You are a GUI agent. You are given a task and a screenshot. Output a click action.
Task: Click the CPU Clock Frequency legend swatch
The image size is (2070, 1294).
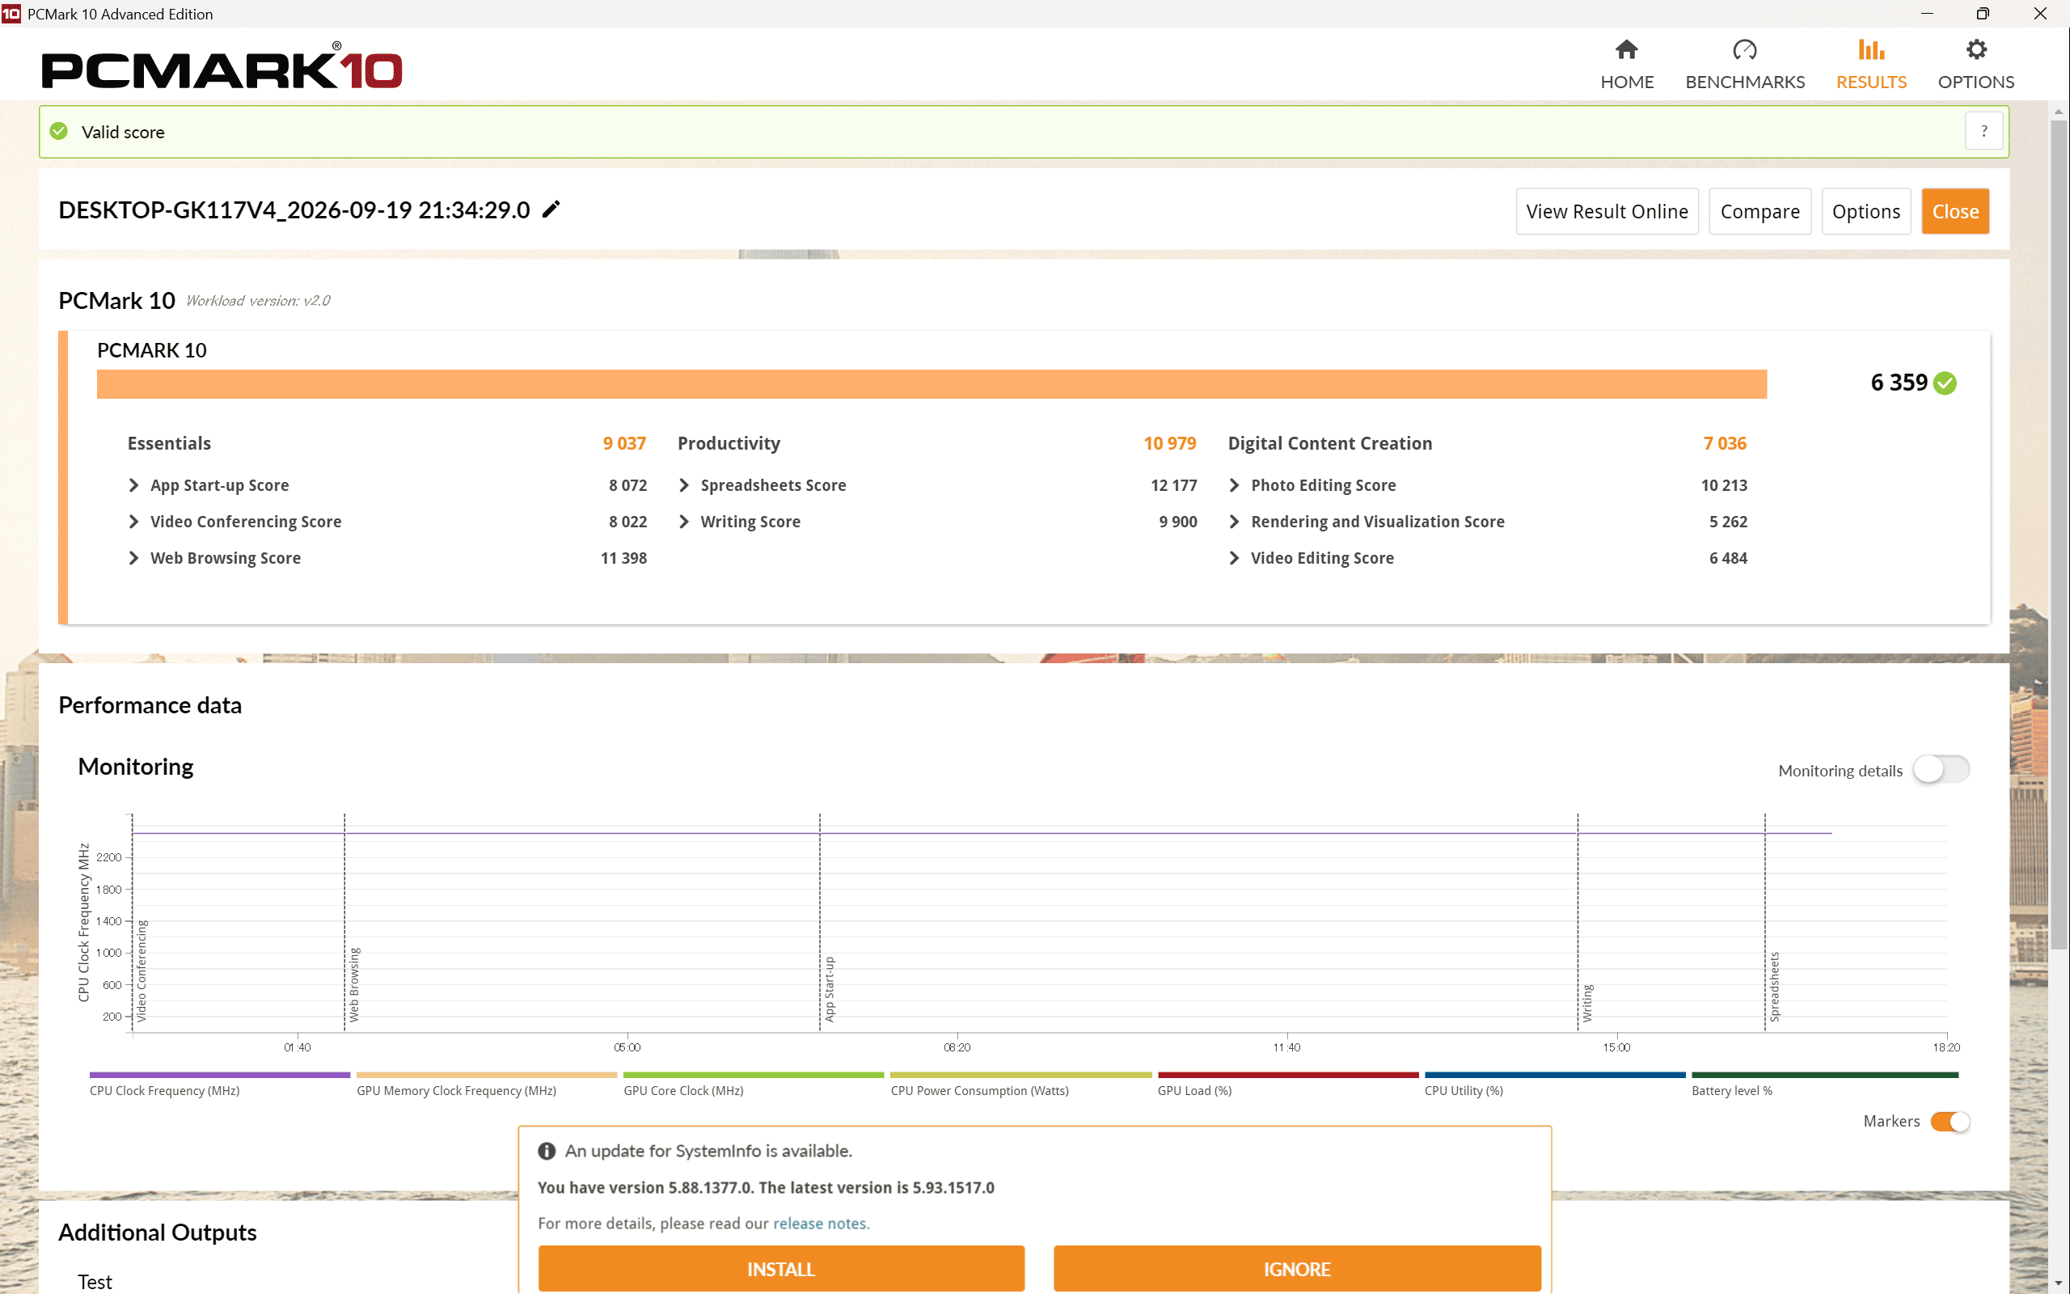point(220,1075)
